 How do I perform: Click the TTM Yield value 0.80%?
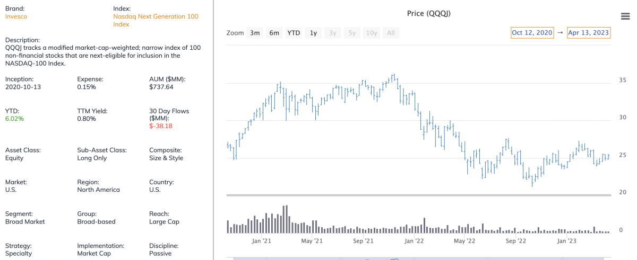[x=87, y=119]
